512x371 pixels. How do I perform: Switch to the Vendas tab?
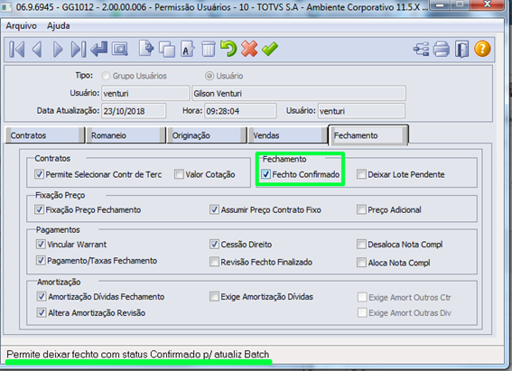[x=288, y=135]
